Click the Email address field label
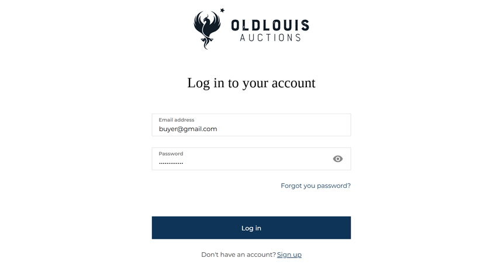494x268 pixels. pos(177,120)
